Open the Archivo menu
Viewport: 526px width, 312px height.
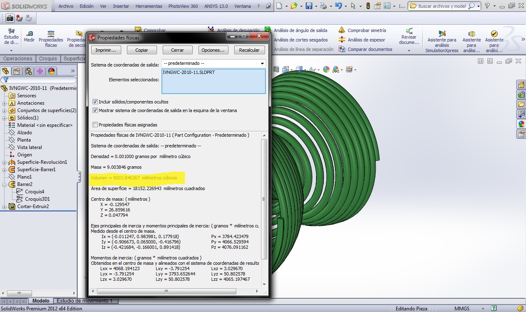[66, 6]
